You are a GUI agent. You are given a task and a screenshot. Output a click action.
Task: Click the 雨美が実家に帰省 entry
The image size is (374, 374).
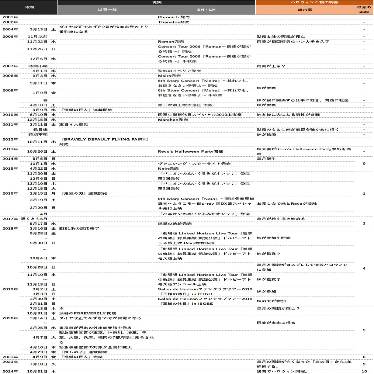(x=276, y=323)
